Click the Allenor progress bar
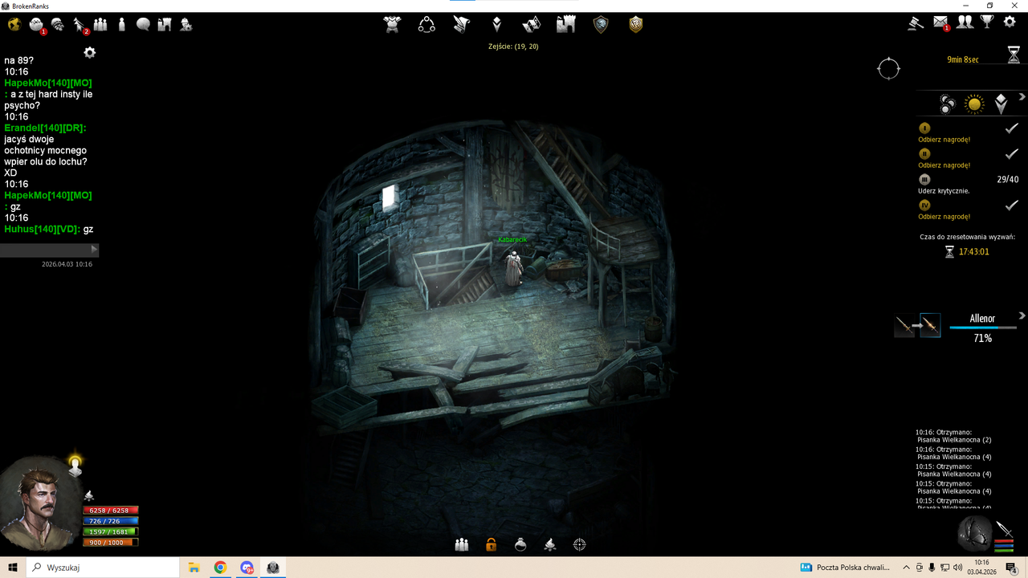 (x=983, y=328)
